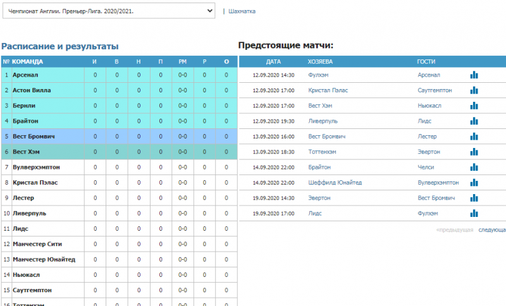Open stats icon for Эвертон vs Вест Бромвич
This screenshot has width=506, height=306.
click(x=474, y=198)
